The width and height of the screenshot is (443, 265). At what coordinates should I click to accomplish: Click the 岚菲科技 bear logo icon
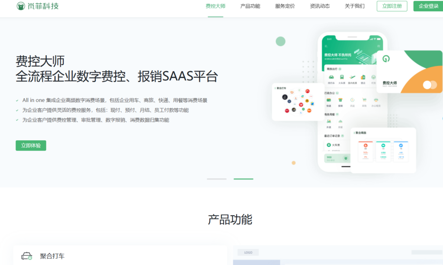click(x=21, y=6)
